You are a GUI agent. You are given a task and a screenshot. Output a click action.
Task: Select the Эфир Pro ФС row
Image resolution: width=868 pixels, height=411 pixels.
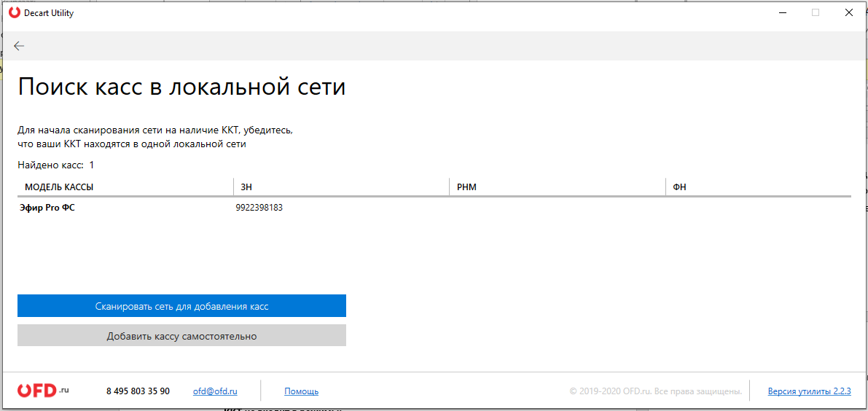coord(434,208)
